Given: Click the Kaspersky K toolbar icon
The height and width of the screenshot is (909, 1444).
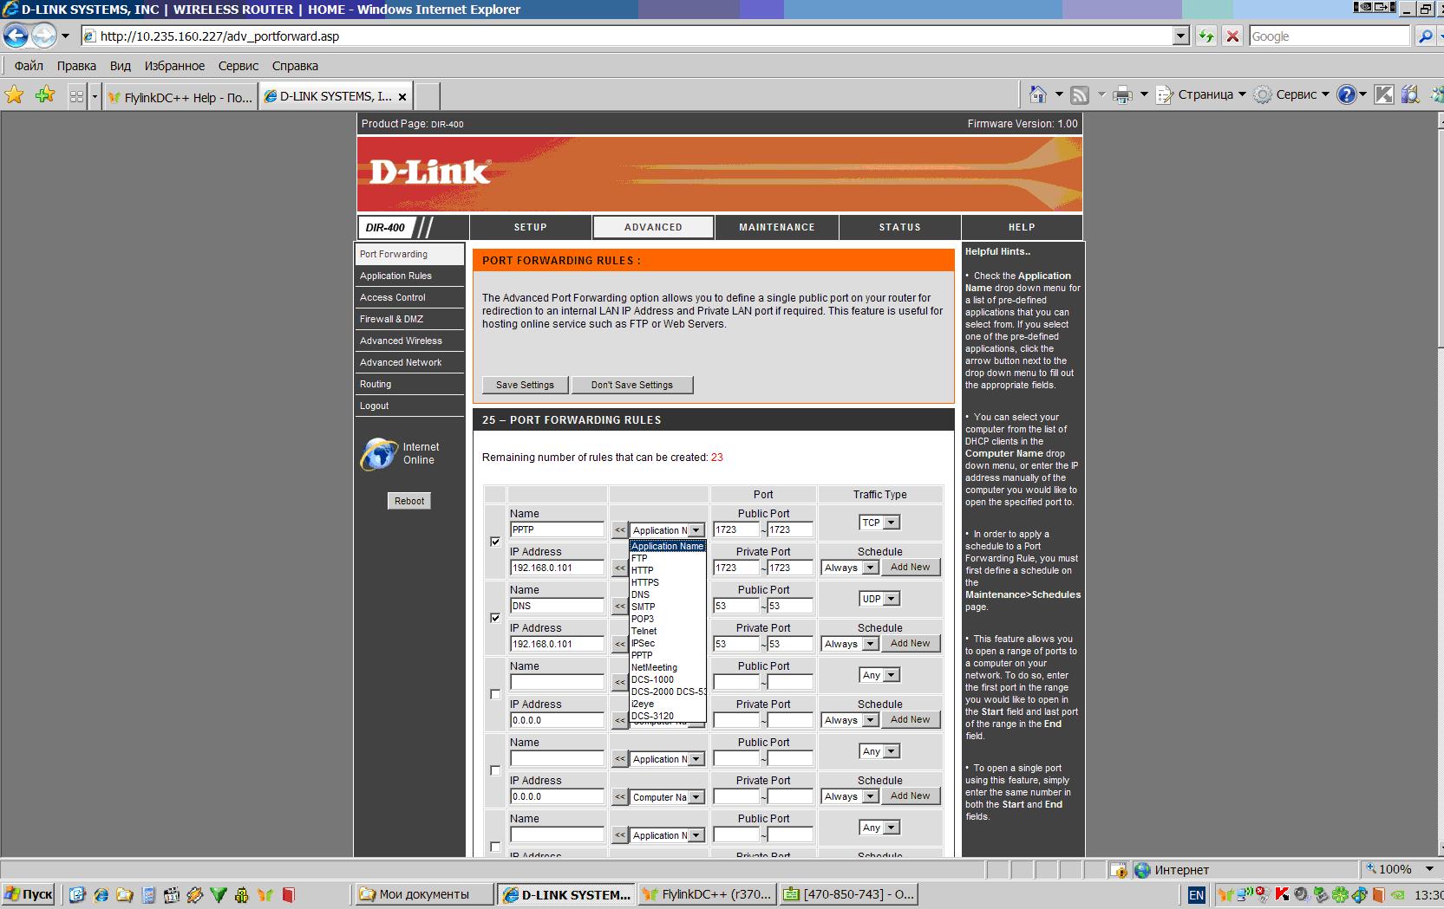Looking at the screenshot, I should click(1384, 95).
